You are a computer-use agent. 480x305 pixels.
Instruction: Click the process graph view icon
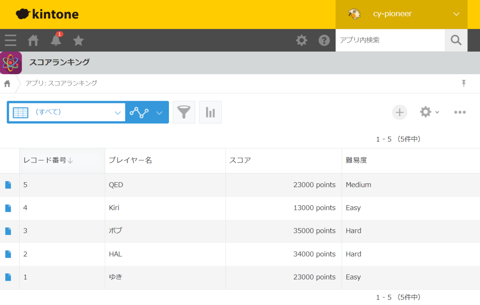(139, 113)
